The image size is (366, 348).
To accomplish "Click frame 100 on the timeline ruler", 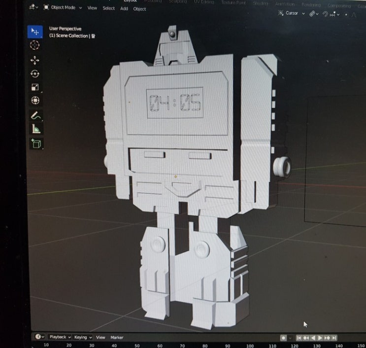I will [250, 346].
